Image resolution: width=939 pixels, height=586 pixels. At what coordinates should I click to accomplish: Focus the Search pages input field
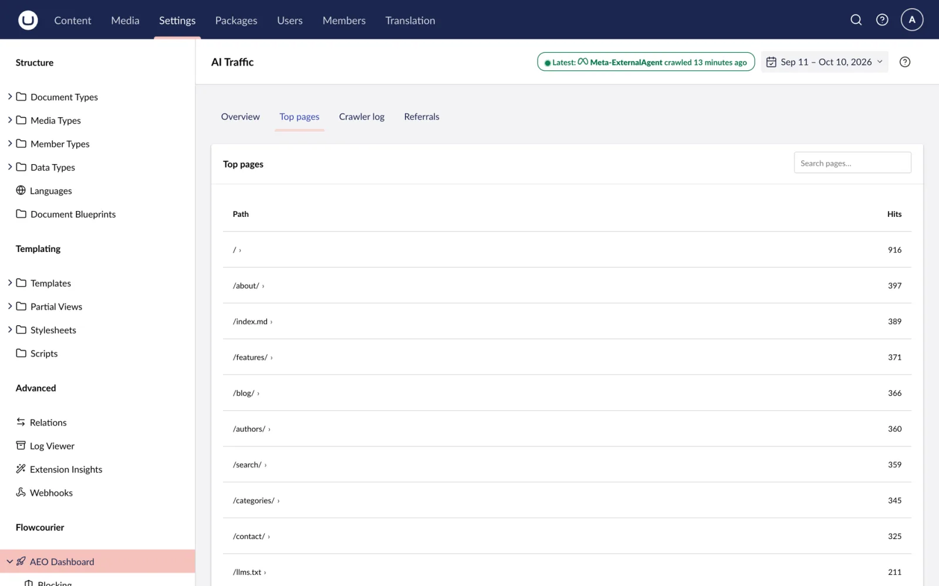pos(853,163)
